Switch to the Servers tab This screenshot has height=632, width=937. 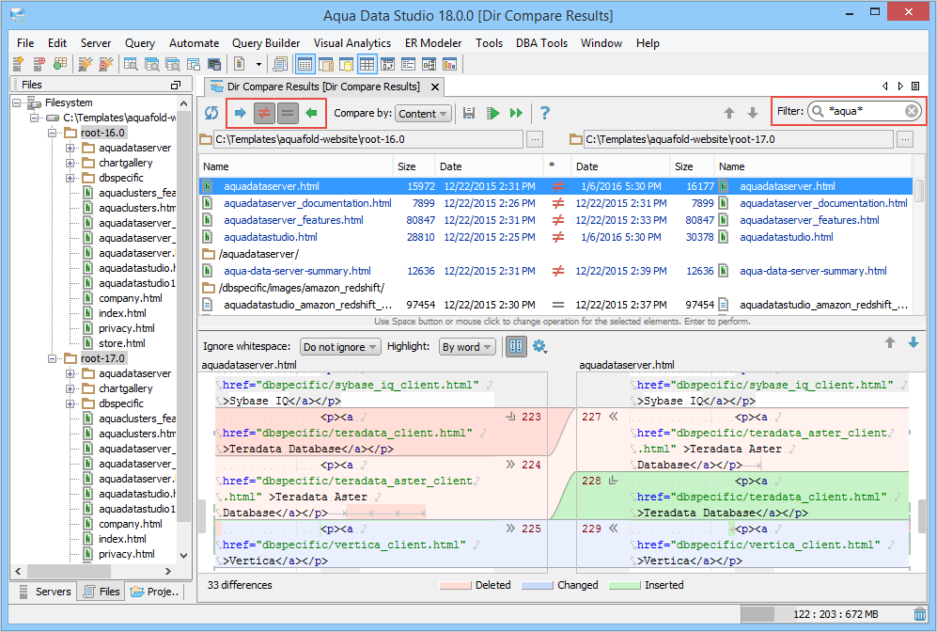click(x=44, y=592)
